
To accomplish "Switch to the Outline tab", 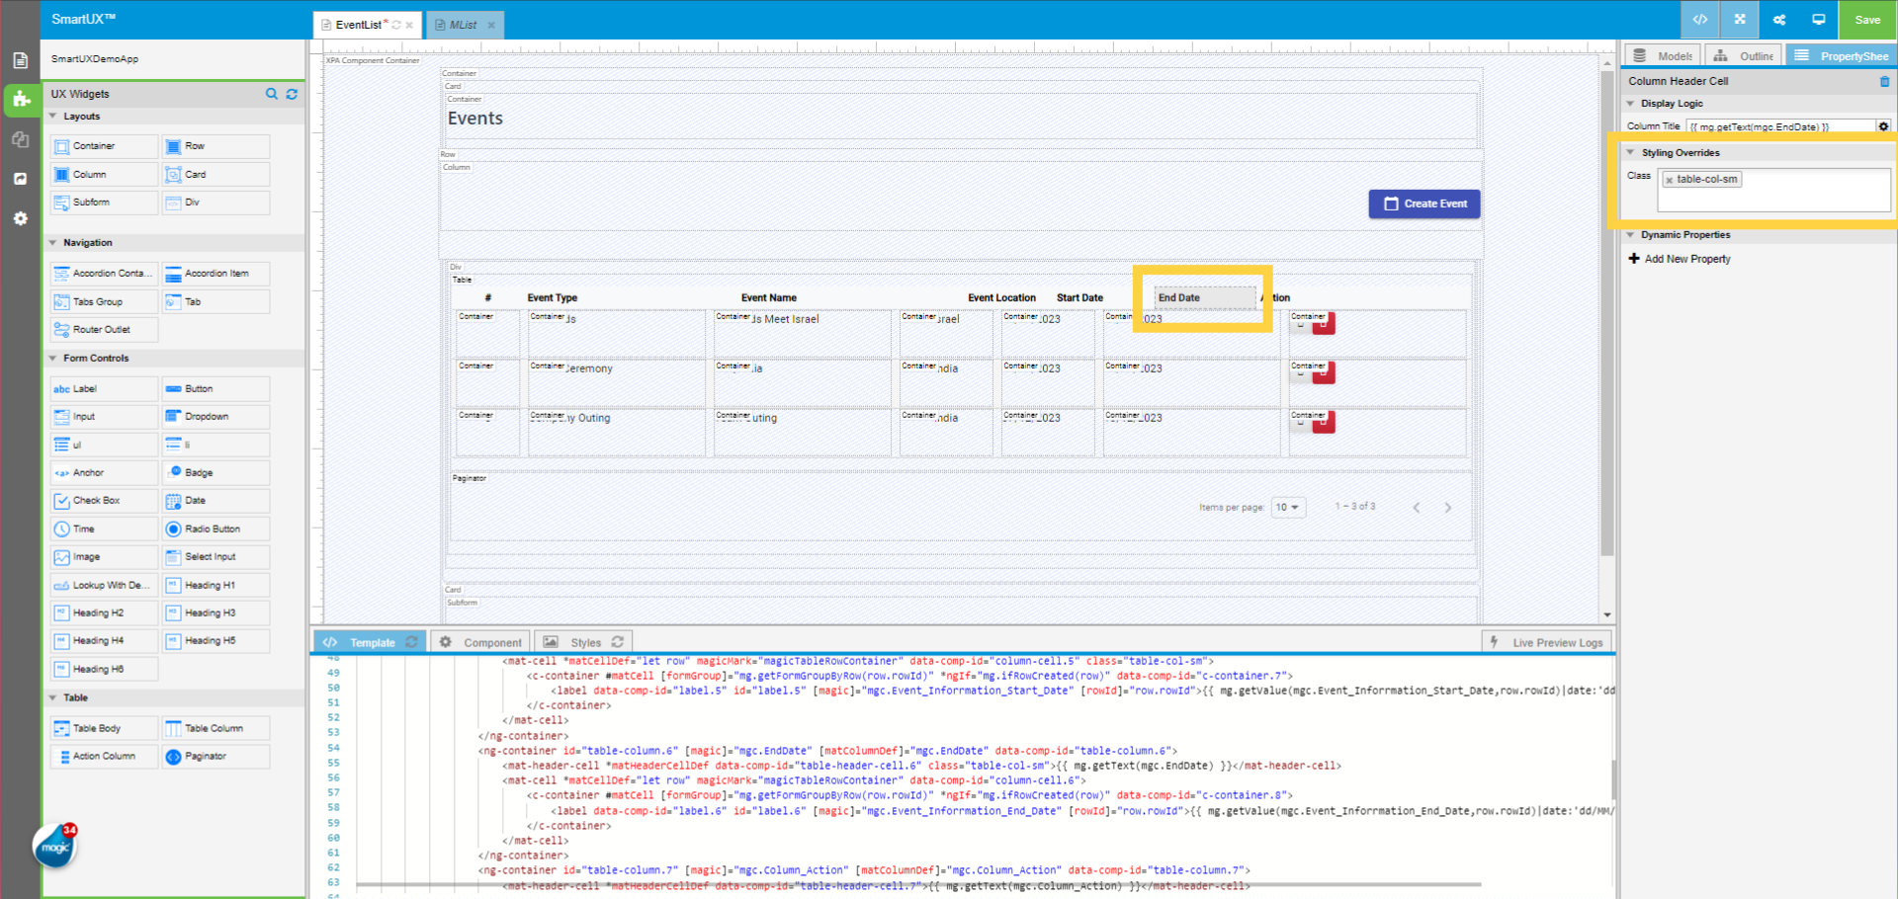I will [x=1743, y=55].
